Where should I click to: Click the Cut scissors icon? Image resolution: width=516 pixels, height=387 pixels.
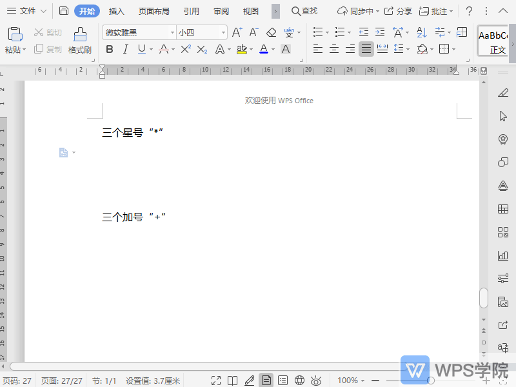[x=39, y=32]
